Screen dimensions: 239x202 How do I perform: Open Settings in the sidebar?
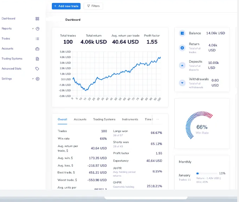coord(7,78)
